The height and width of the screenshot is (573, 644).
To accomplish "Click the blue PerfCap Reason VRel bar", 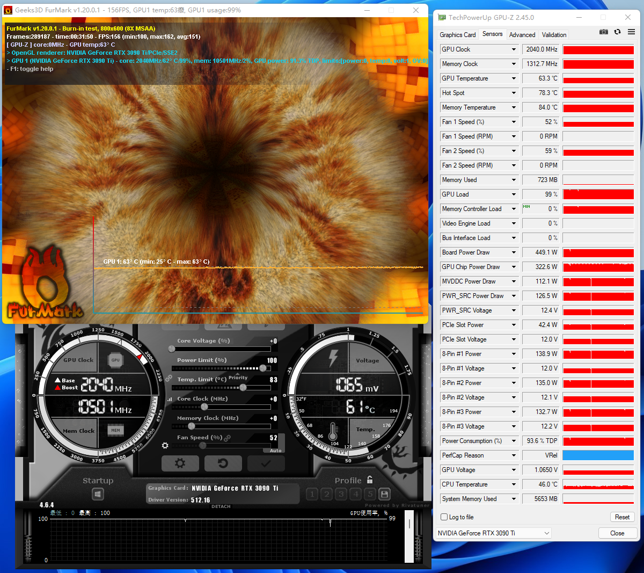I will (598, 455).
